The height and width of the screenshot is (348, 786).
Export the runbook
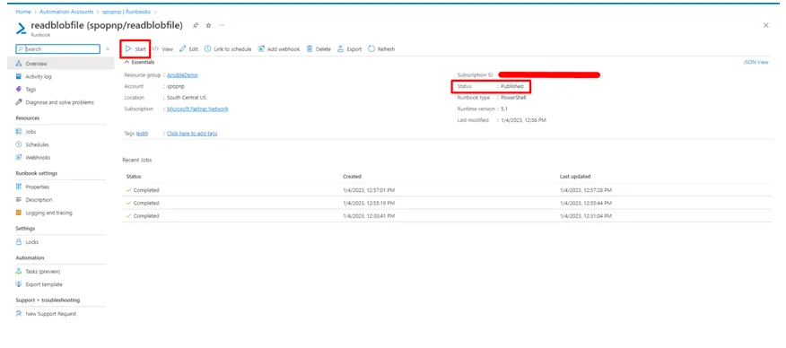point(349,49)
